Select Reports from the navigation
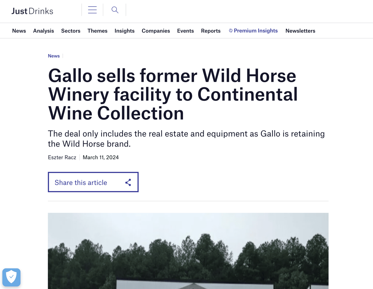Screen dimensions: 373x289 211,31
